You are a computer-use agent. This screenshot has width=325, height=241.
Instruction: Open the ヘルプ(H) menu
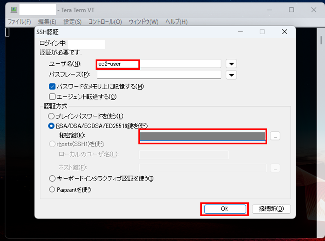(176, 22)
